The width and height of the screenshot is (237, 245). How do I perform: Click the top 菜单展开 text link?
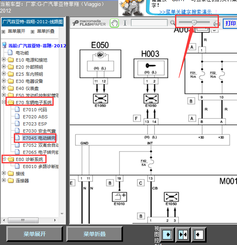[17, 31]
